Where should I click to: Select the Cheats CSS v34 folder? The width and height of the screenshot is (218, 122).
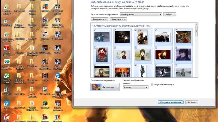tap(32, 78)
